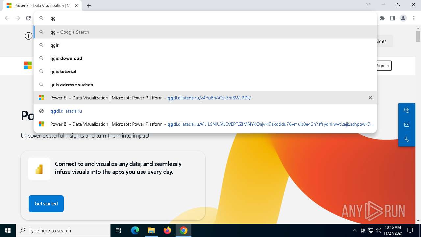The image size is (421, 237).
Task: Open the notification center icon
Action: point(410,230)
